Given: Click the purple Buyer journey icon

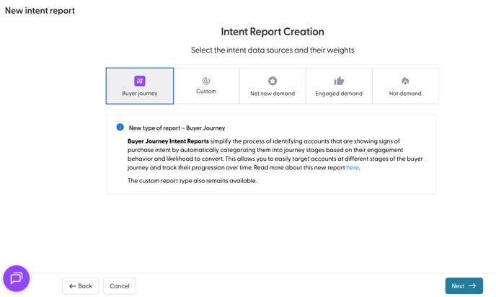Looking at the screenshot, I should 140,81.
